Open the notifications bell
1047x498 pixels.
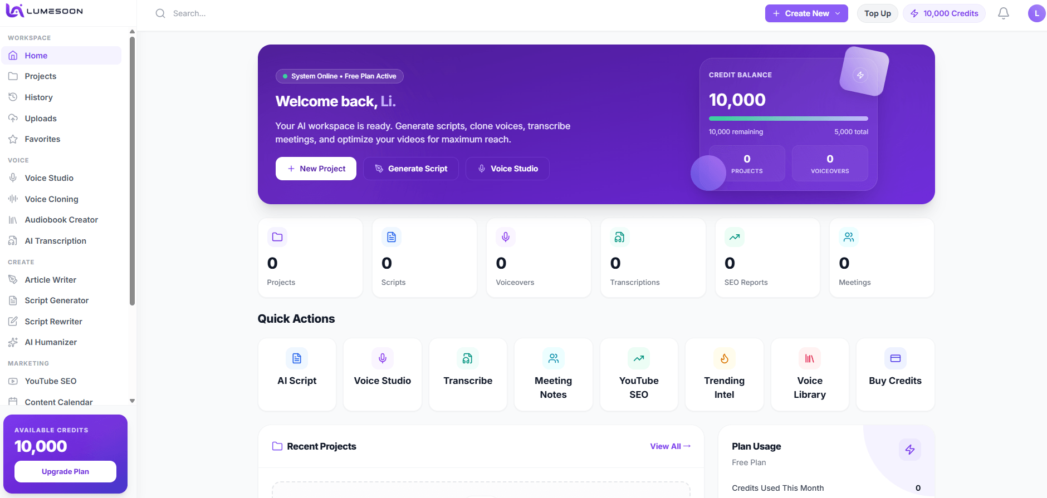tap(1003, 13)
